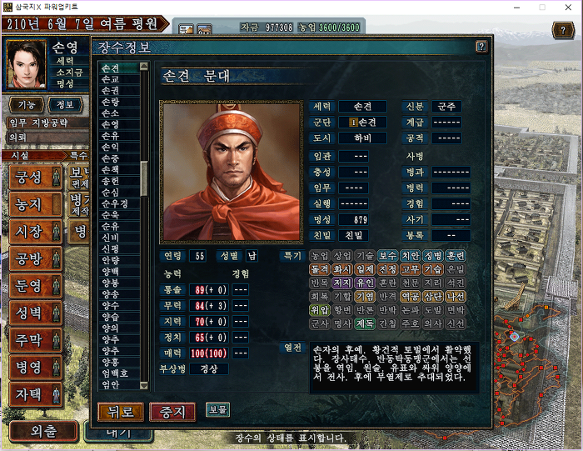Select the 지지 skill badge
The width and height of the screenshot is (583, 451).
coord(342,283)
